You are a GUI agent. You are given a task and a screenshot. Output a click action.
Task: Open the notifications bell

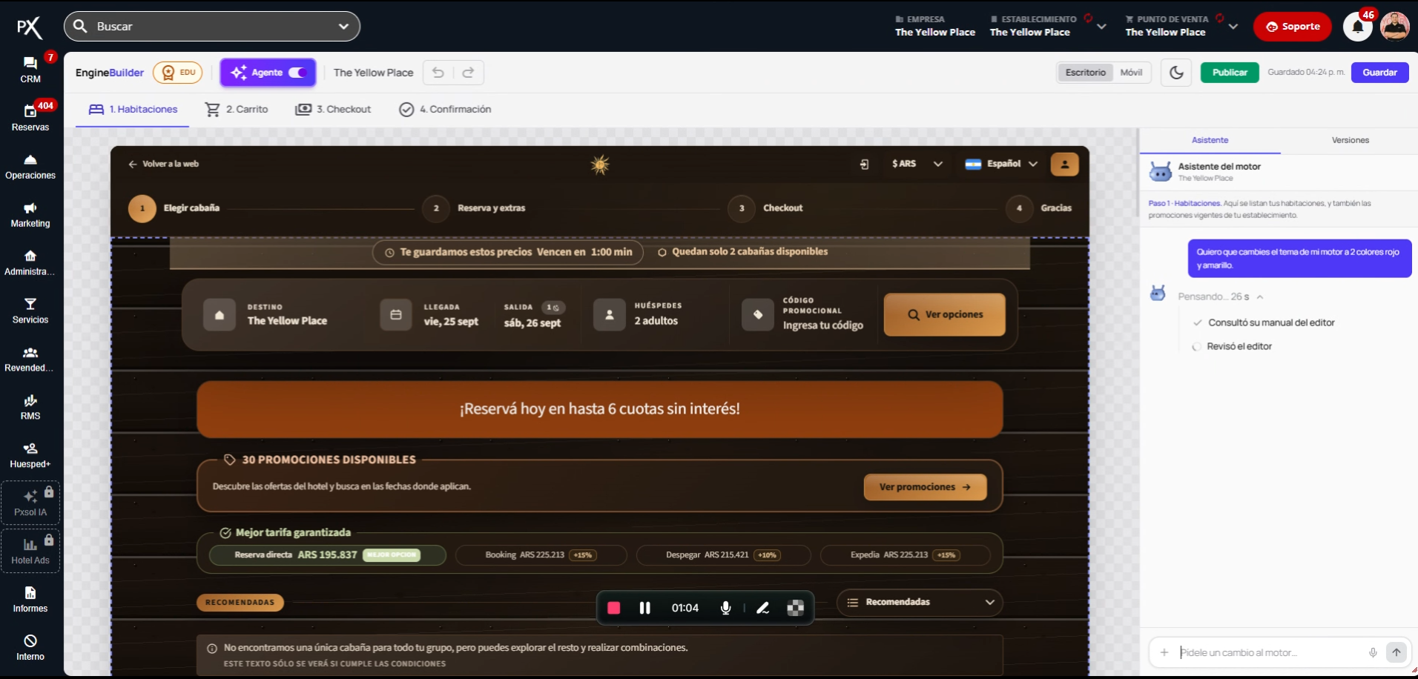pyautogui.click(x=1357, y=27)
